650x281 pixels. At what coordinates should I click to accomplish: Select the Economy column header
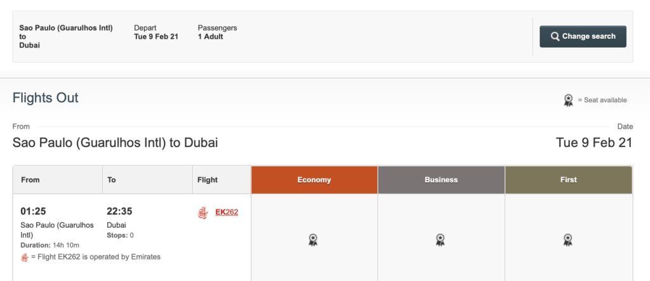tap(314, 180)
